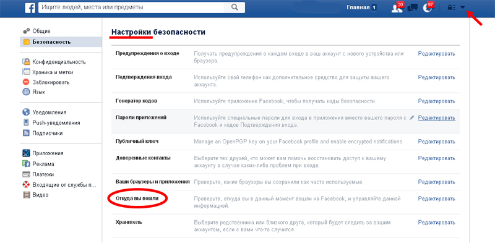495x243 pixels.
Task: Click Подтверждения входа row title
Action: tap(144, 77)
